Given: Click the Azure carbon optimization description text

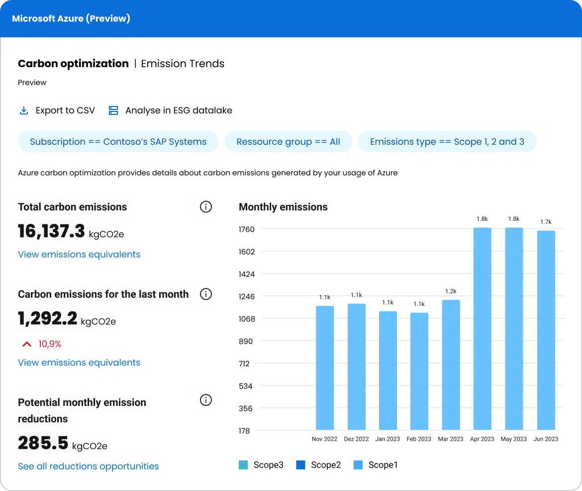Looking at the screenshot, I should [x=208, y=173].
